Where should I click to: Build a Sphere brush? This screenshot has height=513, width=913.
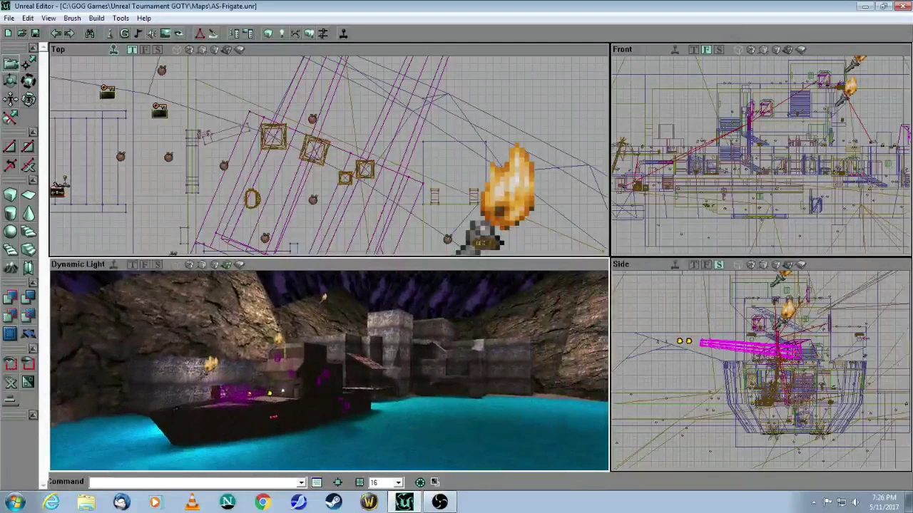(x=10, y=231)
